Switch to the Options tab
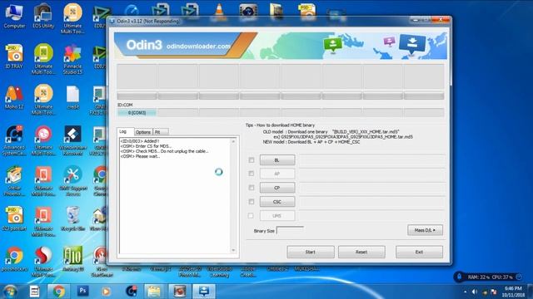The height and width of the screenshot is (299, 533). (143, 132)
